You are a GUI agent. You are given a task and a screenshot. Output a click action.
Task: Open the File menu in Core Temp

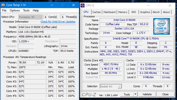click(4, 10)
